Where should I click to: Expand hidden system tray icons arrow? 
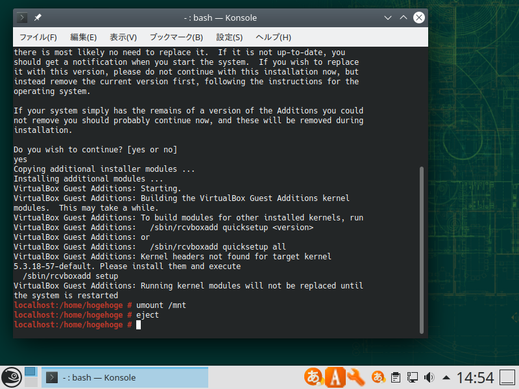tap(446, 377)
